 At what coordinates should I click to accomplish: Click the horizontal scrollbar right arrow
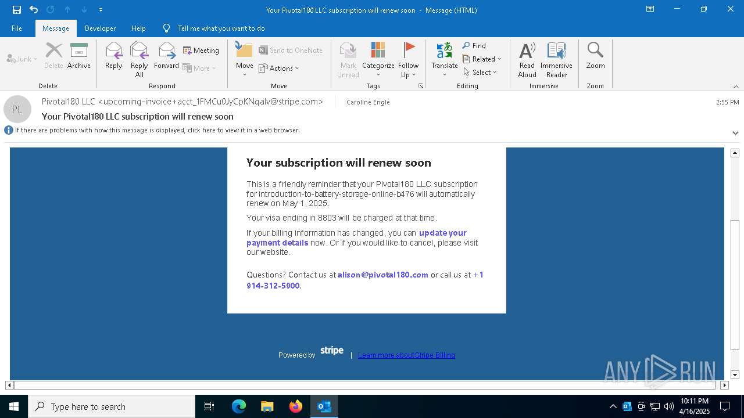point(724,385)
